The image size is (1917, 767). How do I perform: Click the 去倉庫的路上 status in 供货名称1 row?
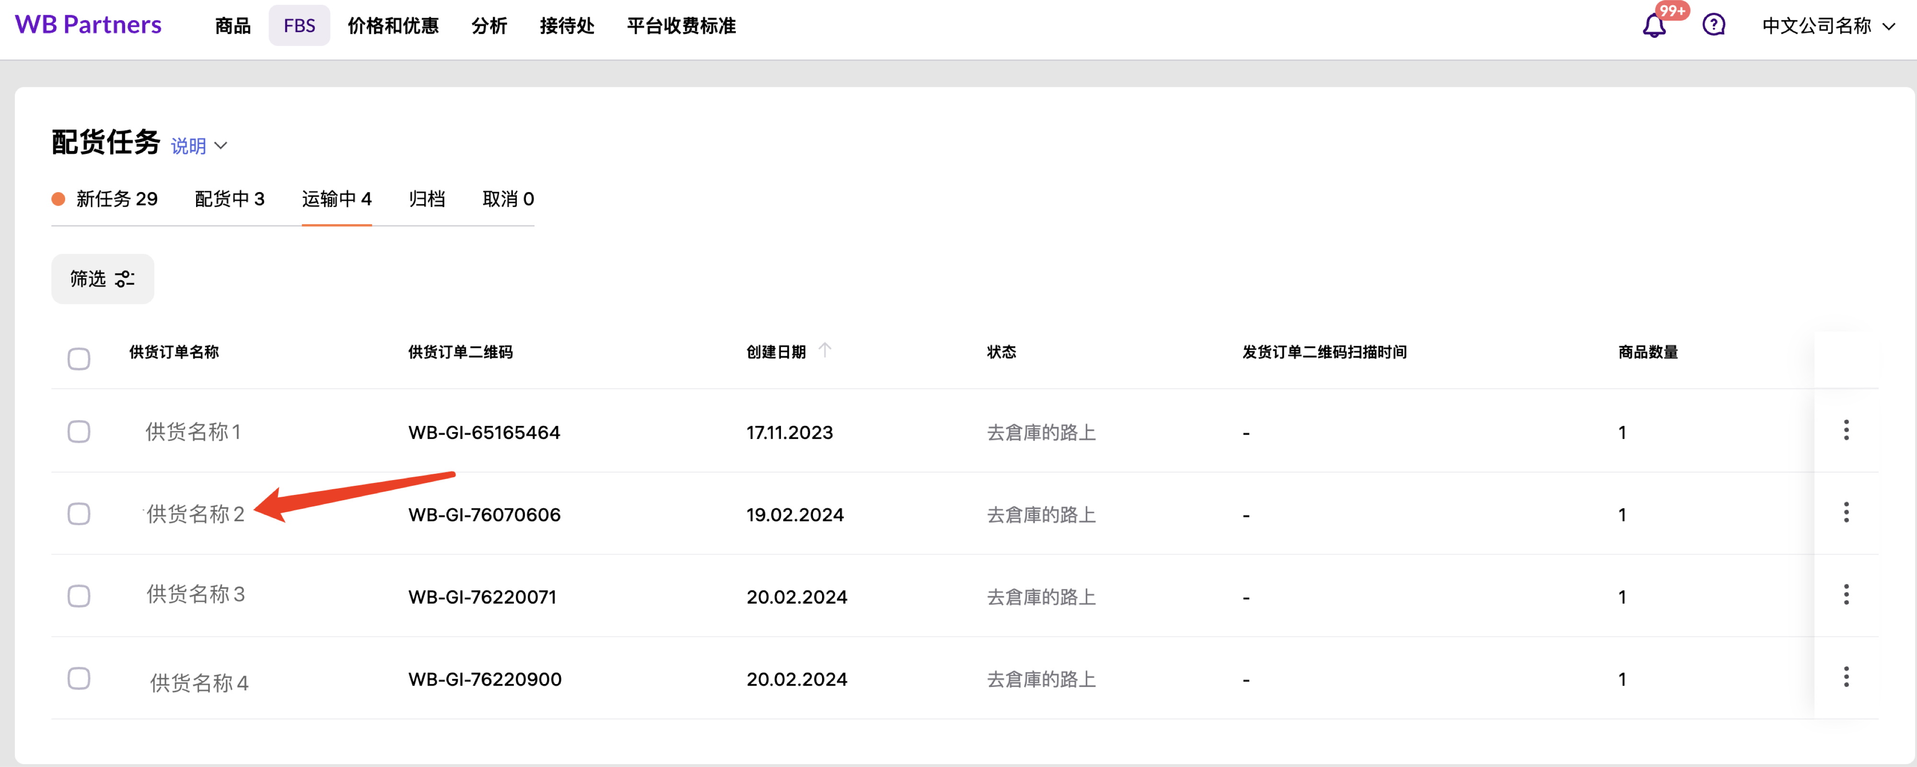click(x=1042, y=432)
